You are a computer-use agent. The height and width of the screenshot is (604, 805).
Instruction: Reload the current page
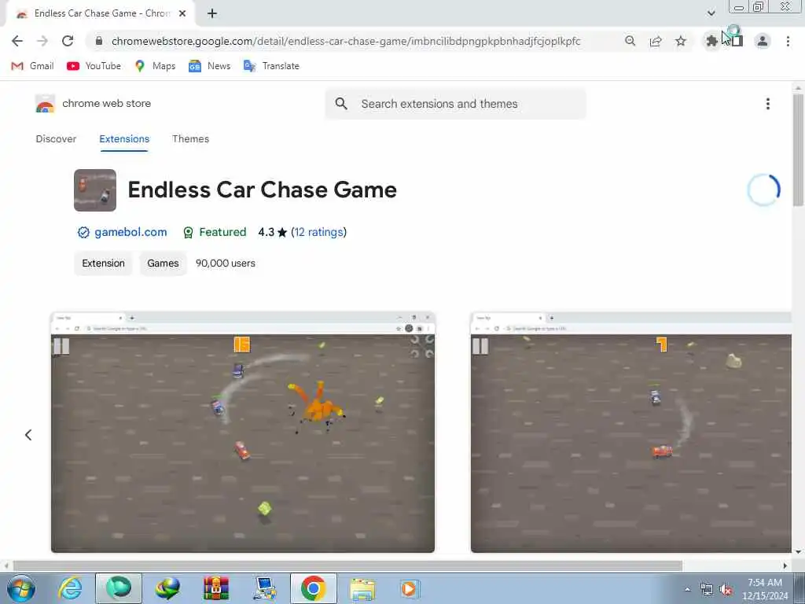click(68, 41)
